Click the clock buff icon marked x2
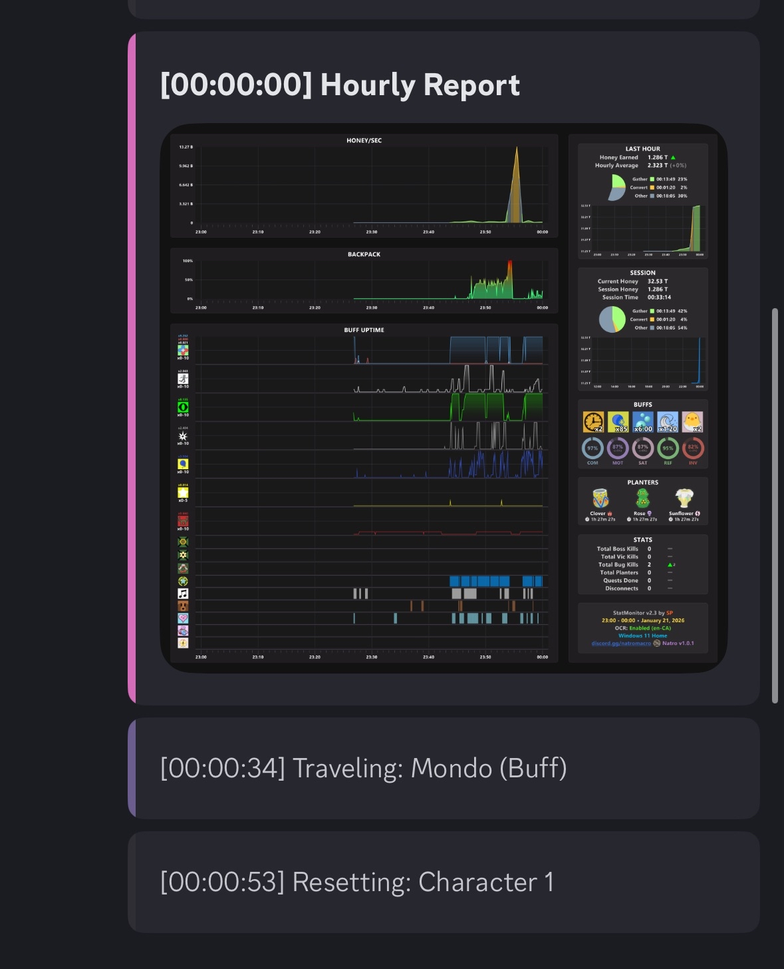The image size is (784, 969). (593, 422)
